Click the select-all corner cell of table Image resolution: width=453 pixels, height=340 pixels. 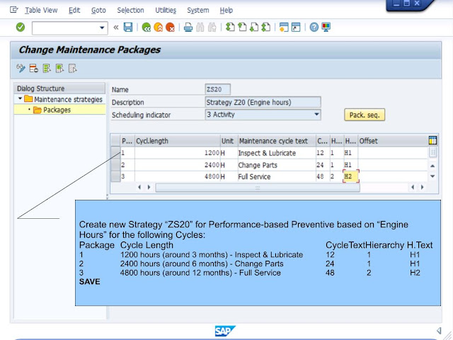pos(115,141)
